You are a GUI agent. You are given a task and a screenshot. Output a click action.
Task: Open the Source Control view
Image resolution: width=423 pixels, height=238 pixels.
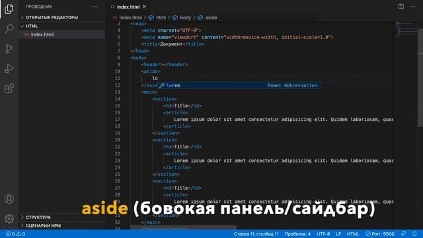pos(9,48)
